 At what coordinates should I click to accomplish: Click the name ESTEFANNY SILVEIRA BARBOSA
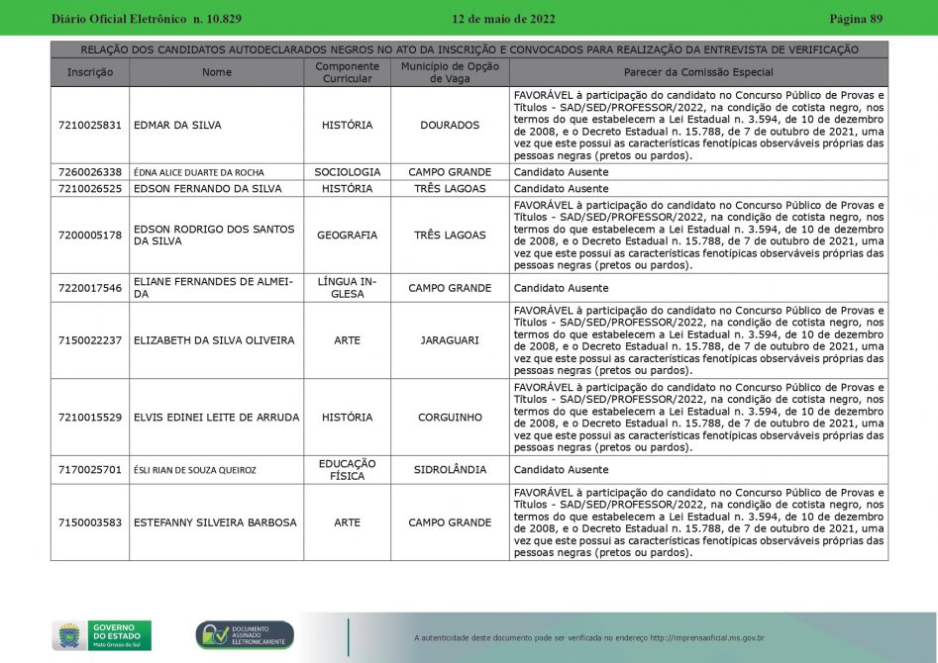coord(215,522)
